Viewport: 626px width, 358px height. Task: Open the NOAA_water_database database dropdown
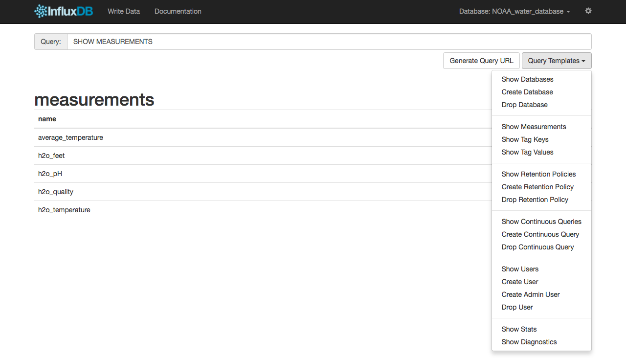click(514, 11)
